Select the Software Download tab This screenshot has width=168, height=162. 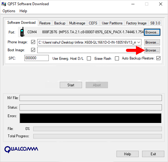21,23
